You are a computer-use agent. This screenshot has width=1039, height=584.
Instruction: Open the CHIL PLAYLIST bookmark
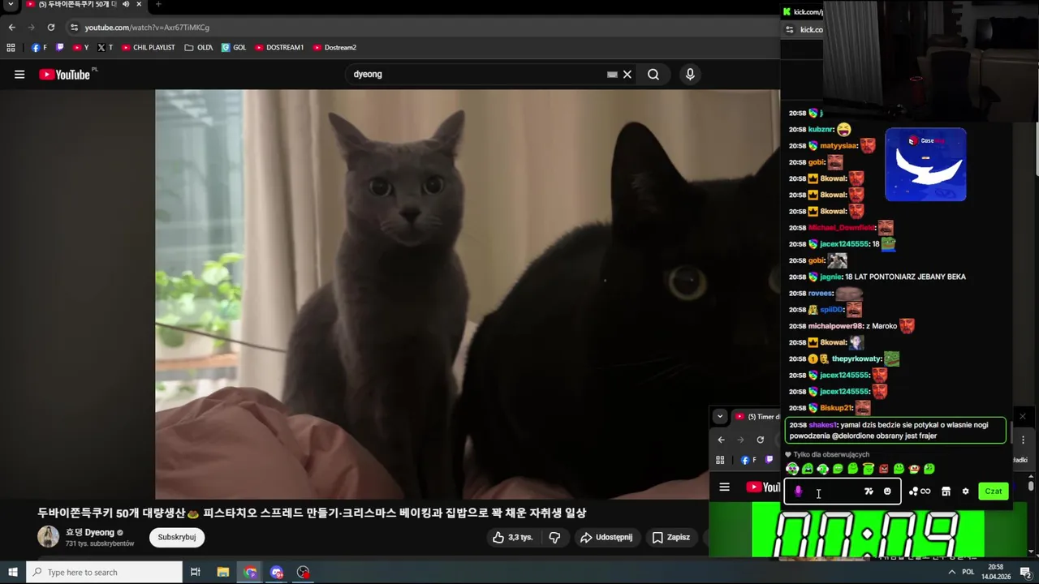149,48
